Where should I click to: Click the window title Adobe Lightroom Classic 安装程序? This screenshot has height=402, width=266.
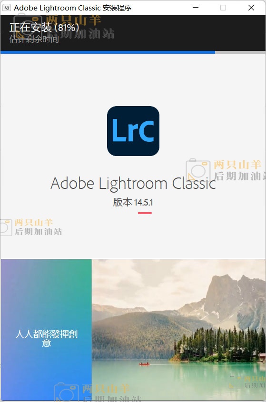coord(73,8)
